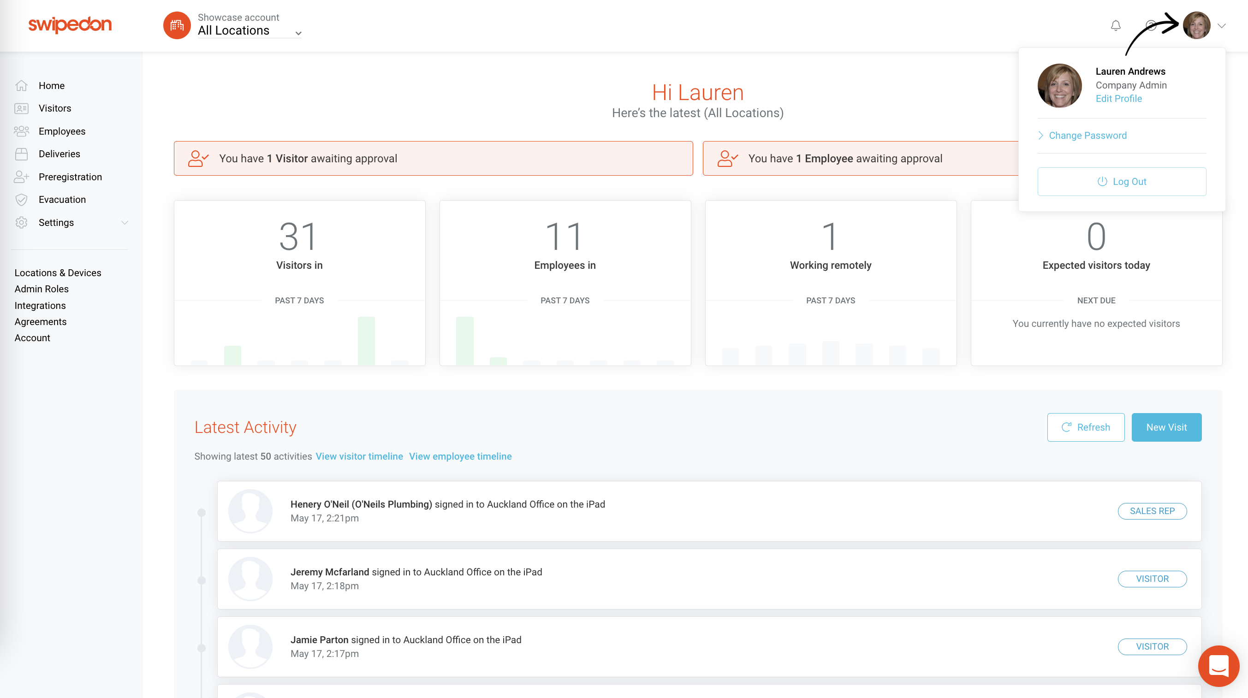Screen dimensions: 1248x698
Task: Open the All Locations dropdown
Action: point(250,30)
